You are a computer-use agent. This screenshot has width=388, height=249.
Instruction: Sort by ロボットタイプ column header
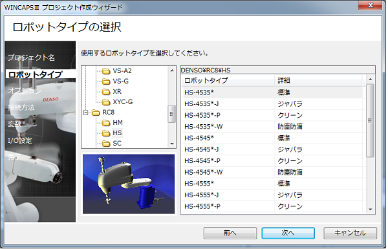coord(228,80)
